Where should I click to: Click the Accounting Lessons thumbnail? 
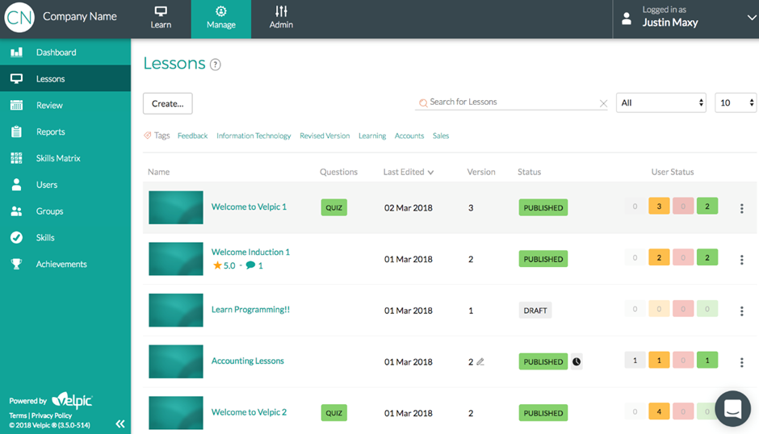[176, 361]
